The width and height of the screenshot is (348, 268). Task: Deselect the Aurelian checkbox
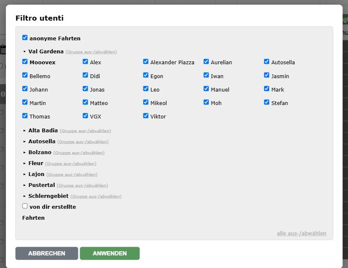point(206,62)
